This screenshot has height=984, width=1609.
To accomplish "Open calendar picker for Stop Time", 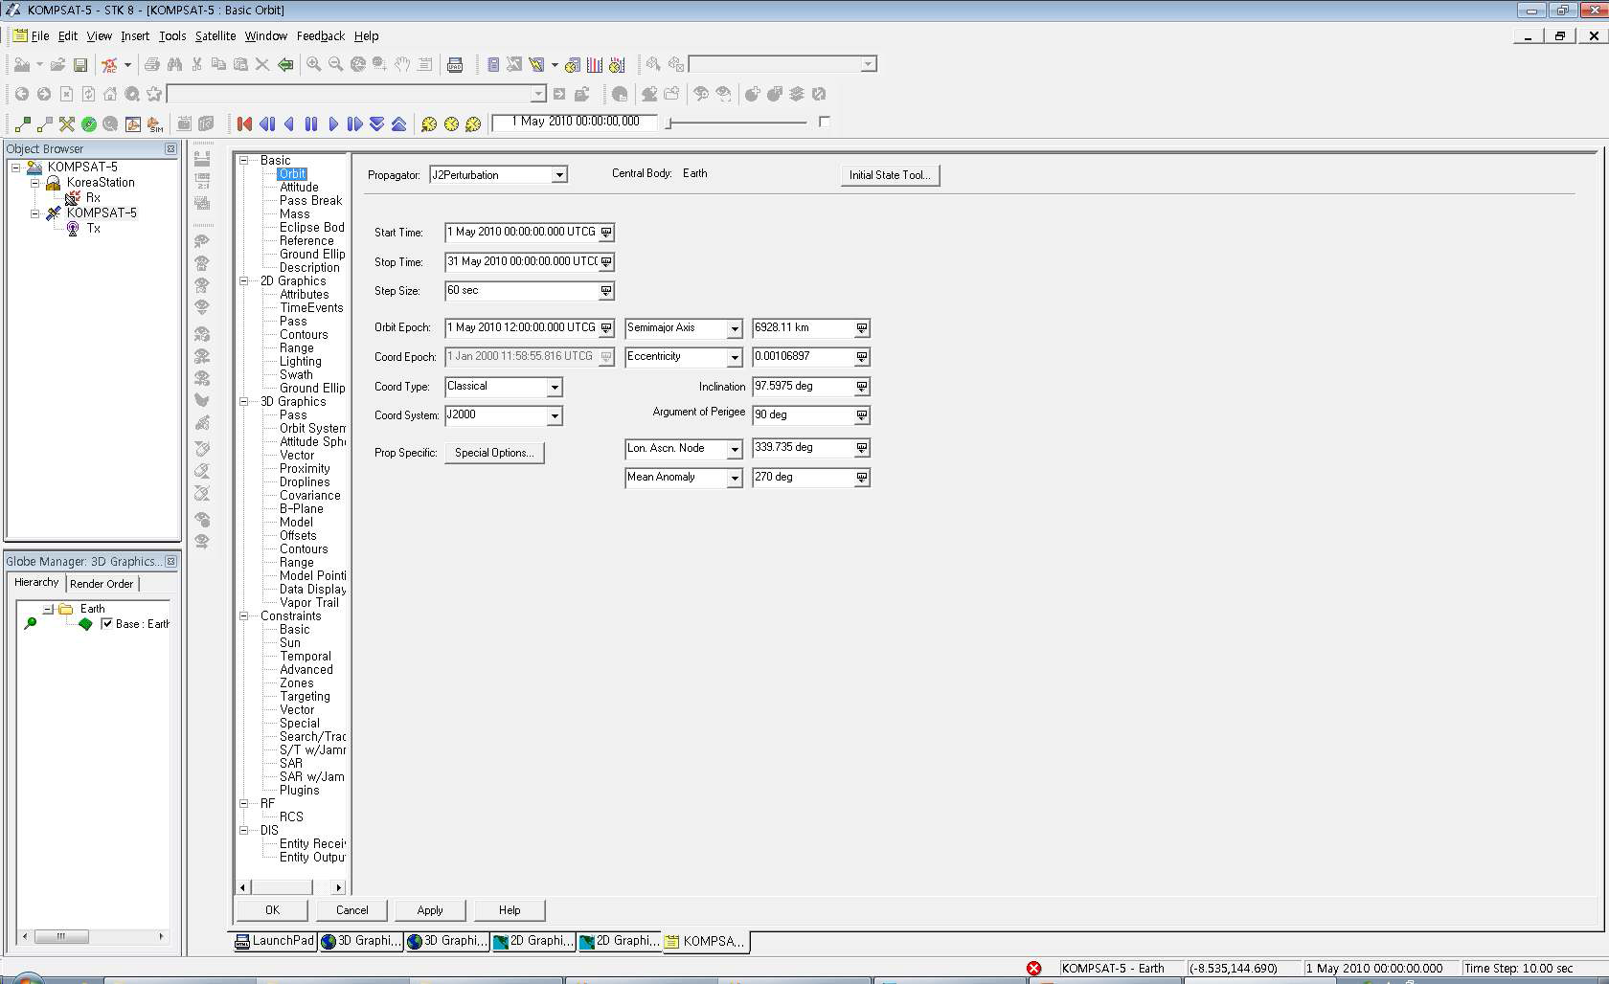I will [606, 261].
